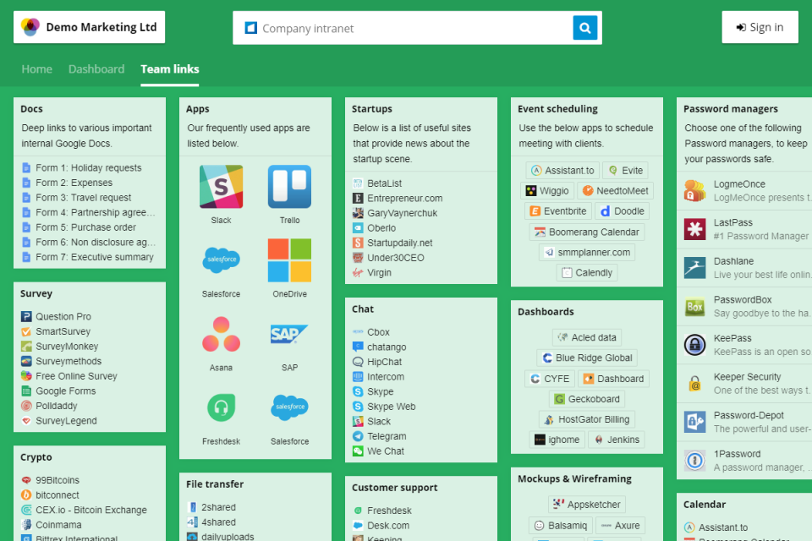Switch to the Dashboard tab
Screen dimensions: 812x541
[x=96, y=69]
